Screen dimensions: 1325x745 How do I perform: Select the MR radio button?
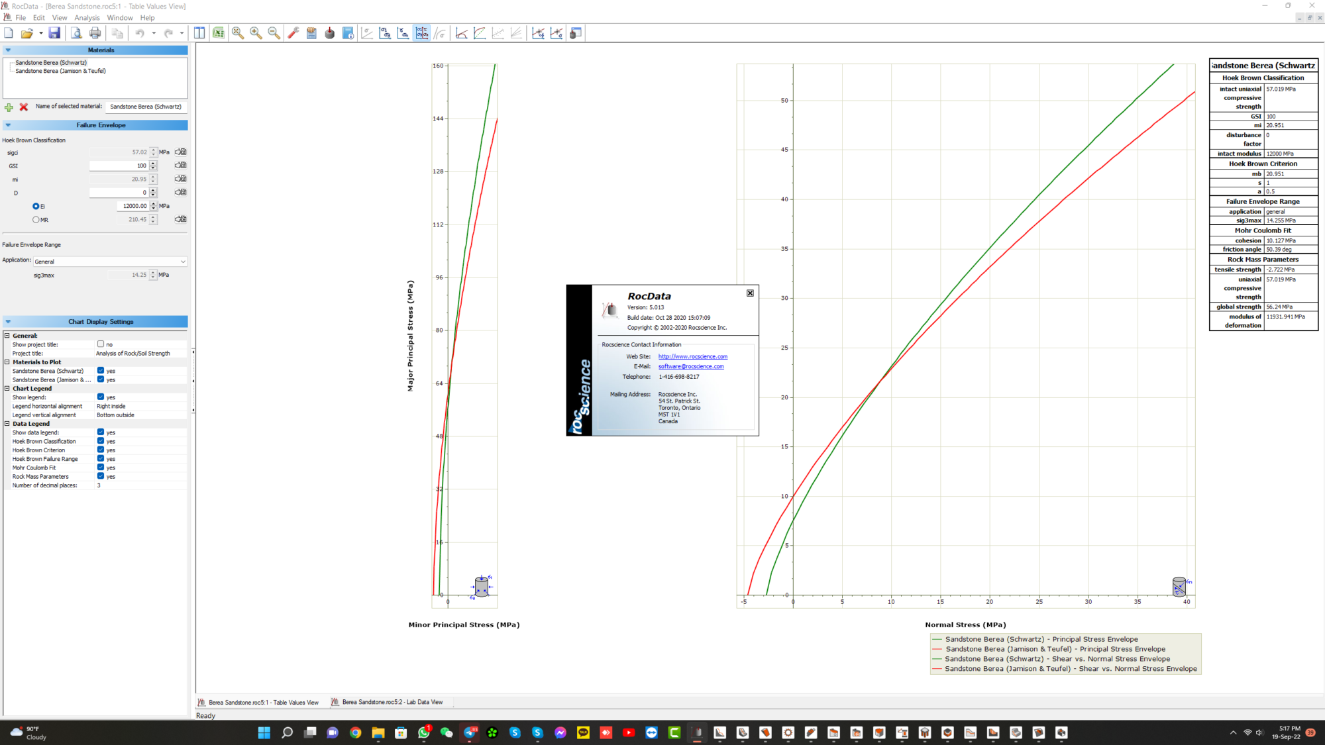pos(36,220)
